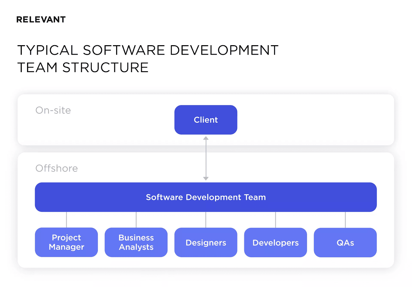Click the connector line above Designers
This screenshot has width=412, height=287.
click(x=205, y=220)
